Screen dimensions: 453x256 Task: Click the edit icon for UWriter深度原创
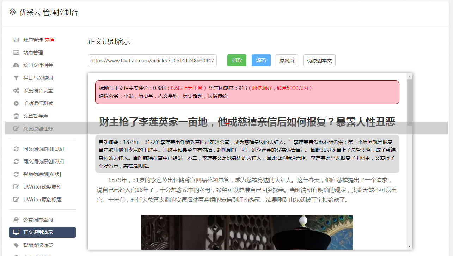point(16,187)
